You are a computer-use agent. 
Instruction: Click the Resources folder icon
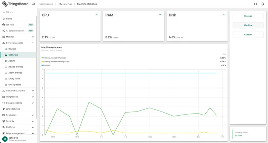click(4, 115)
